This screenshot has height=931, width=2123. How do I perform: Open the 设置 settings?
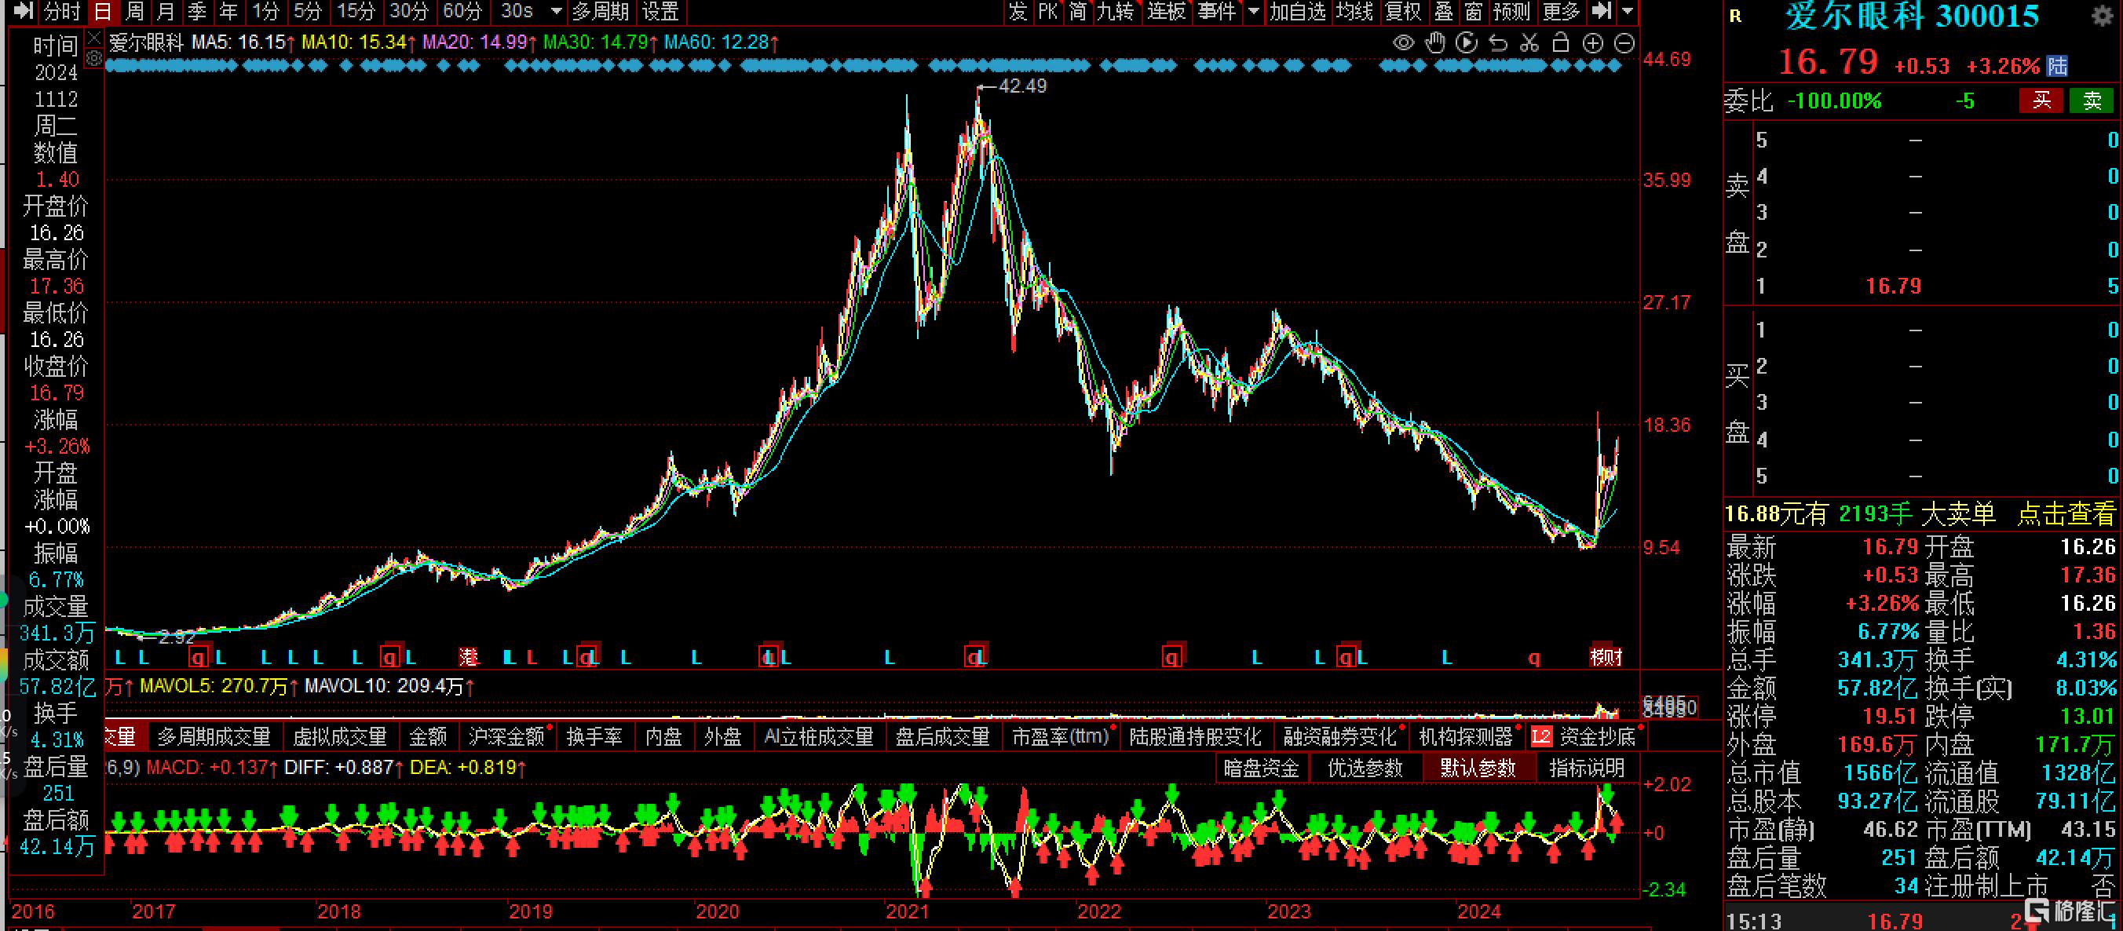(x=660, y=12)
